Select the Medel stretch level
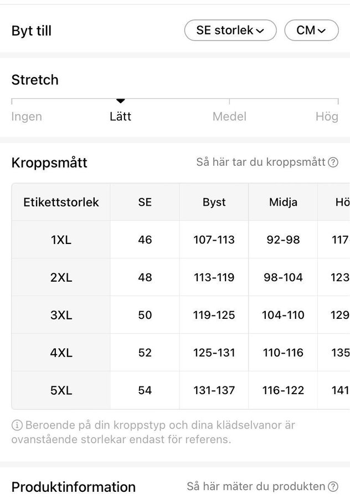 pos(229,116)
